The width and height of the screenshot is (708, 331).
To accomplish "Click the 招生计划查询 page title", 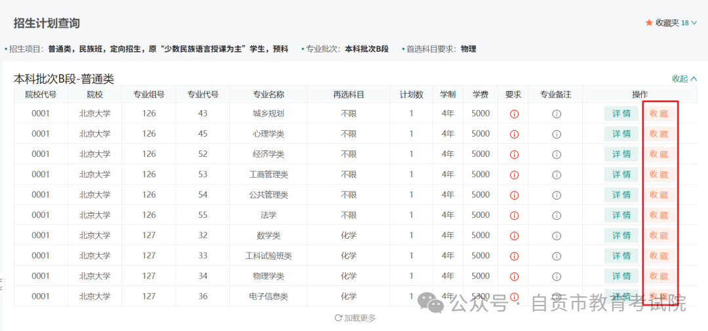I will pos(47,24).
